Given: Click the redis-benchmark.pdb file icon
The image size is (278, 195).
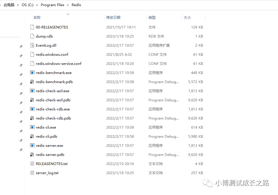Looking at the screenshot, I should coord(32,82).
